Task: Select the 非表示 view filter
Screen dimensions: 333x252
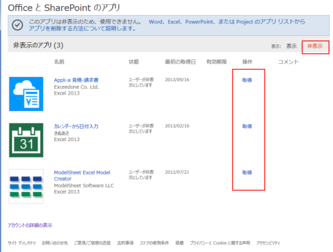Action: [315, 46]
